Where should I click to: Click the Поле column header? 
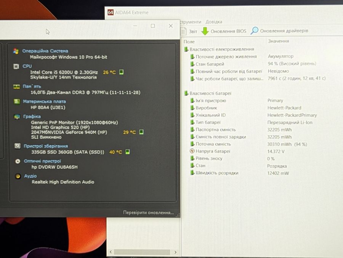coord(189,42)
